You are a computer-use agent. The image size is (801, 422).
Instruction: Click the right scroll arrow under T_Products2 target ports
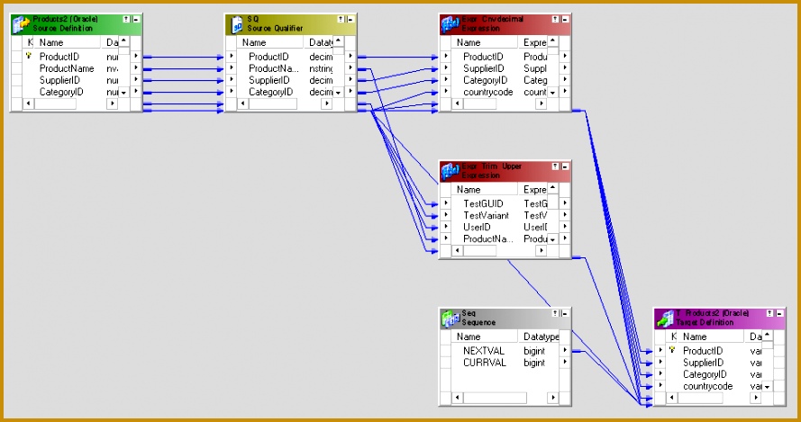point(756,398)
